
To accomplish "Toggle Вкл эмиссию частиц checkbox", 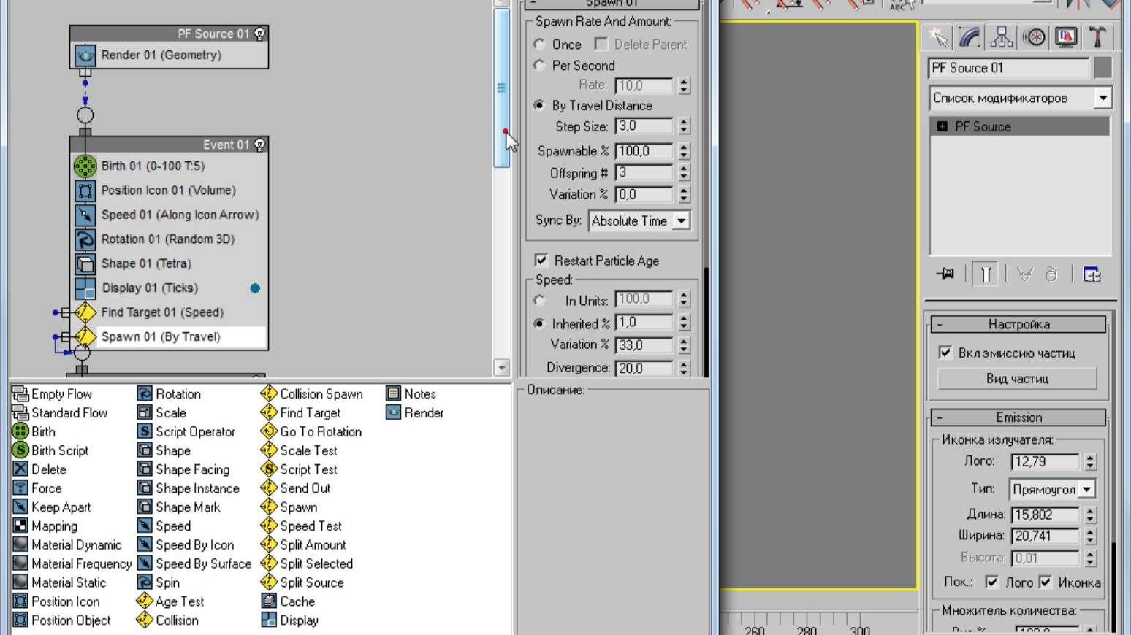I will pyautogui.click(x=945, y=353).
